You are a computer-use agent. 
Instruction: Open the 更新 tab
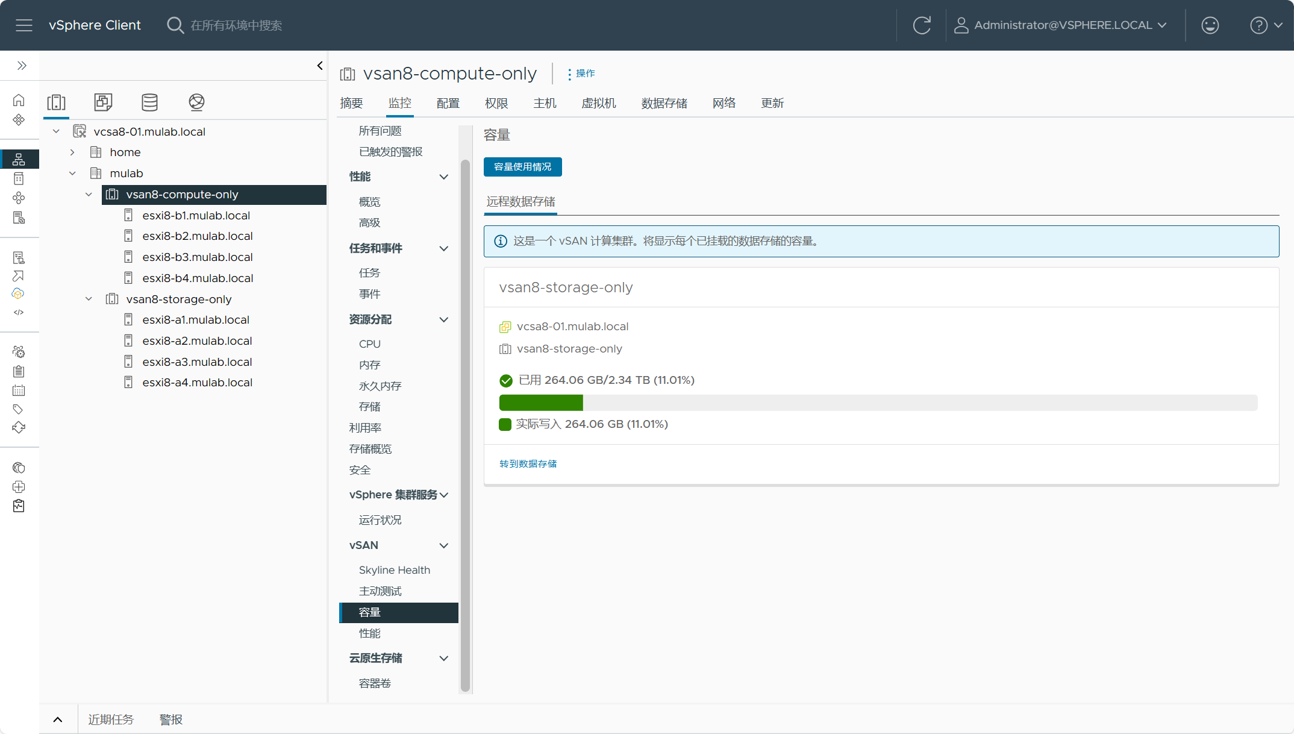tap(772, 103)
